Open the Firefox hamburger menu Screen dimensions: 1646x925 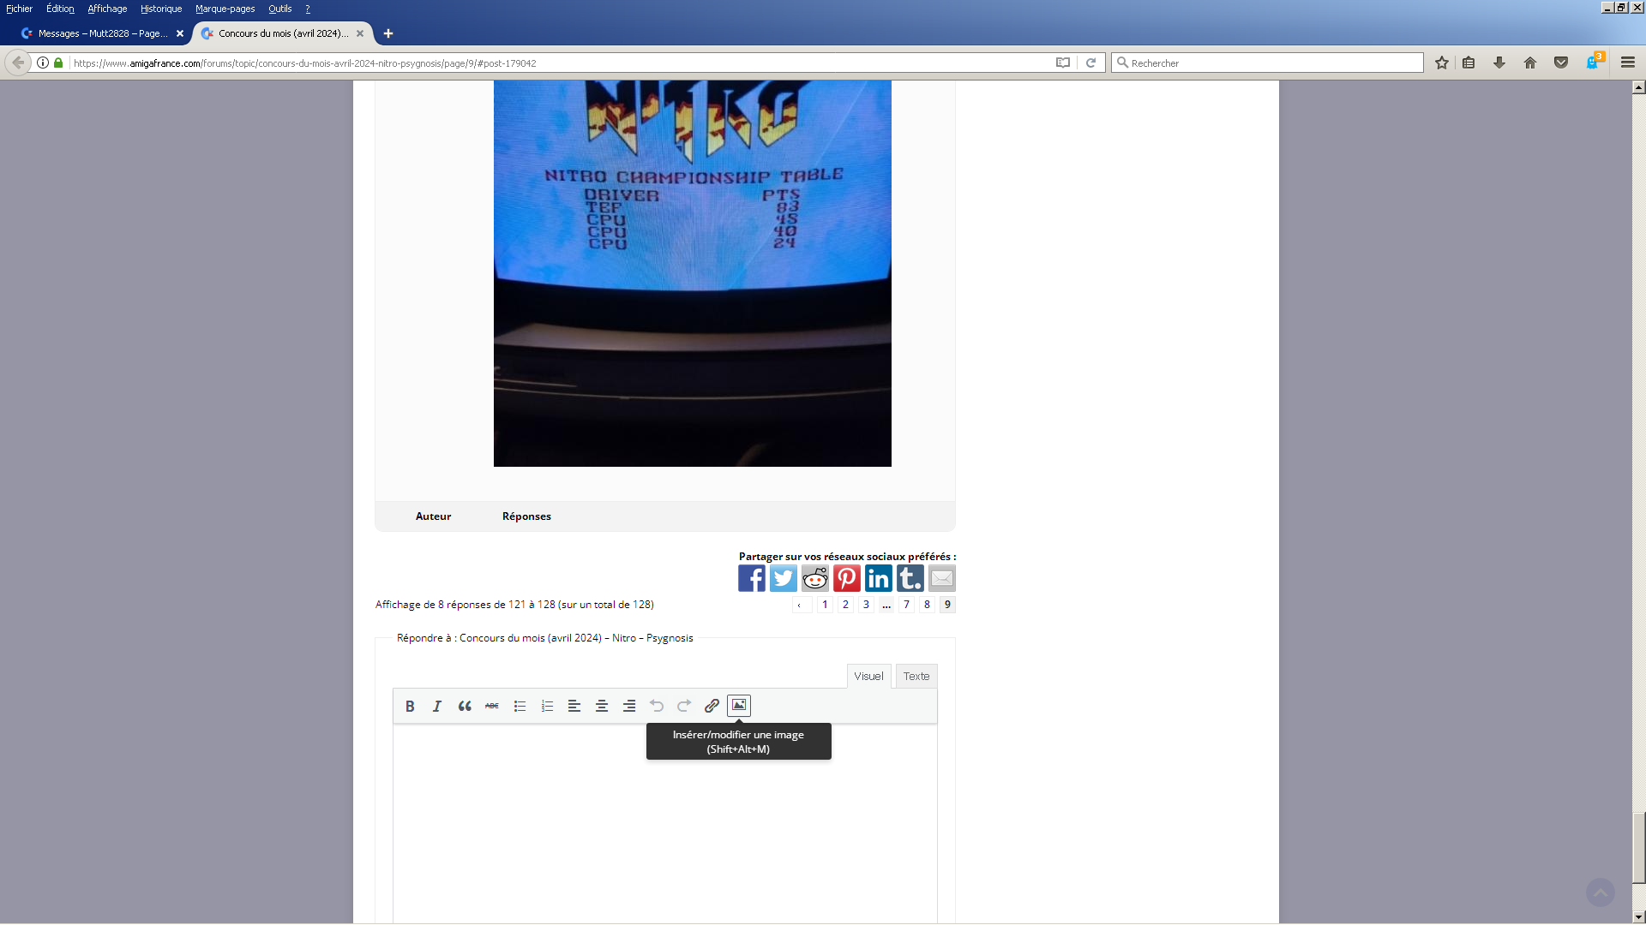[x=1628, y=63]
